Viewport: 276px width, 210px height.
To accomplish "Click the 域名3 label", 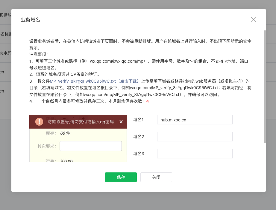I will tap(139, 154).
